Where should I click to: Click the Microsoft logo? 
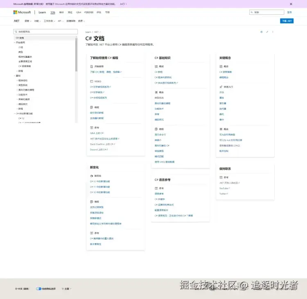point(22,12)
